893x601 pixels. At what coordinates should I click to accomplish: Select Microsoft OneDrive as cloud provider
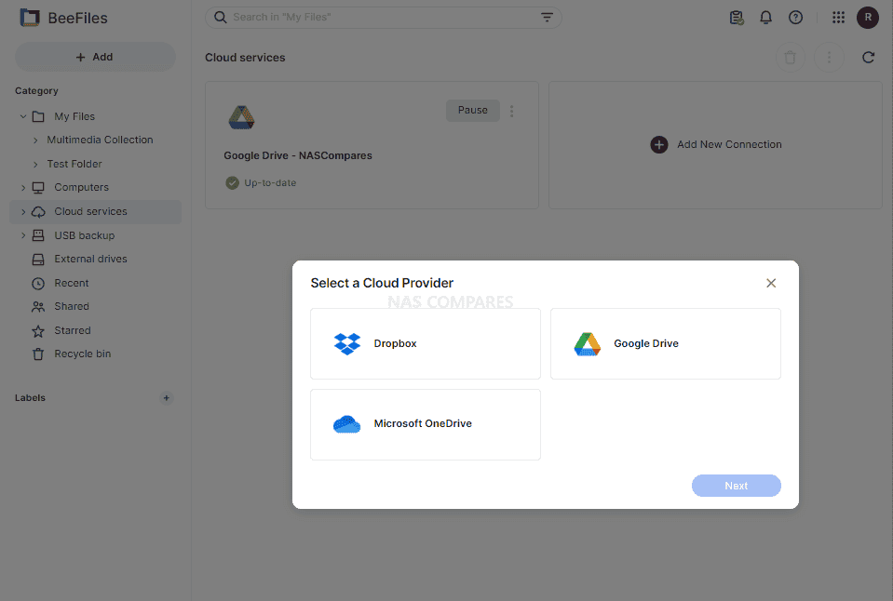point(425,424)
